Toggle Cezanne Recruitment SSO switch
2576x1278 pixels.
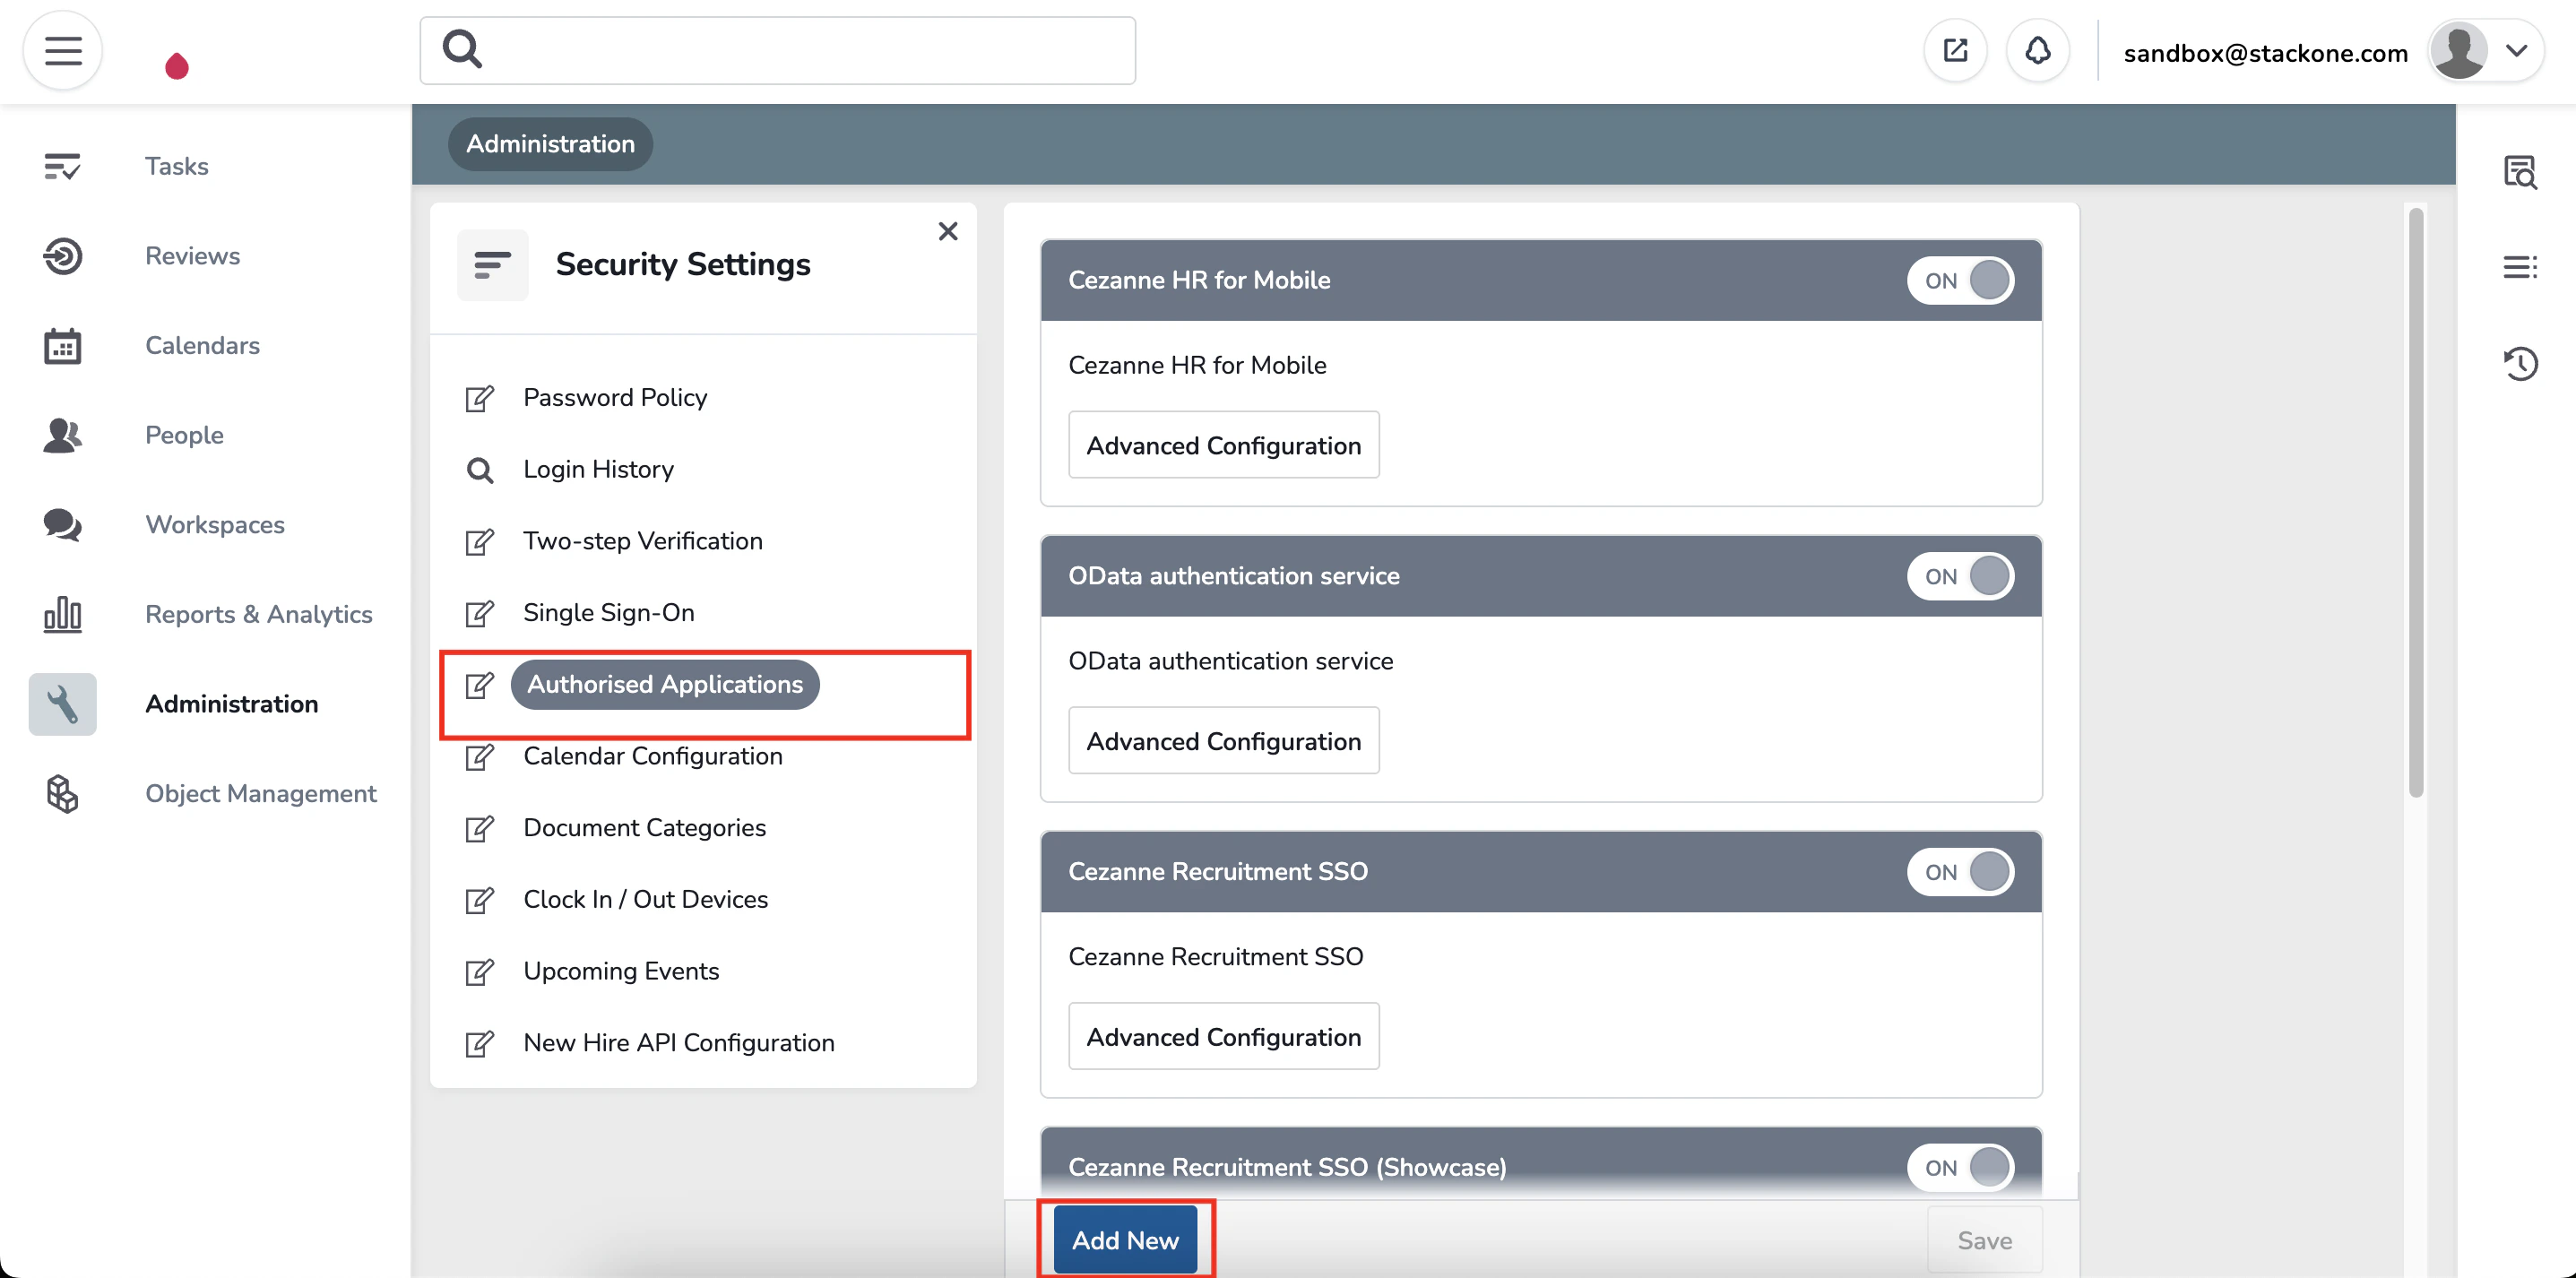(1960, 872)
